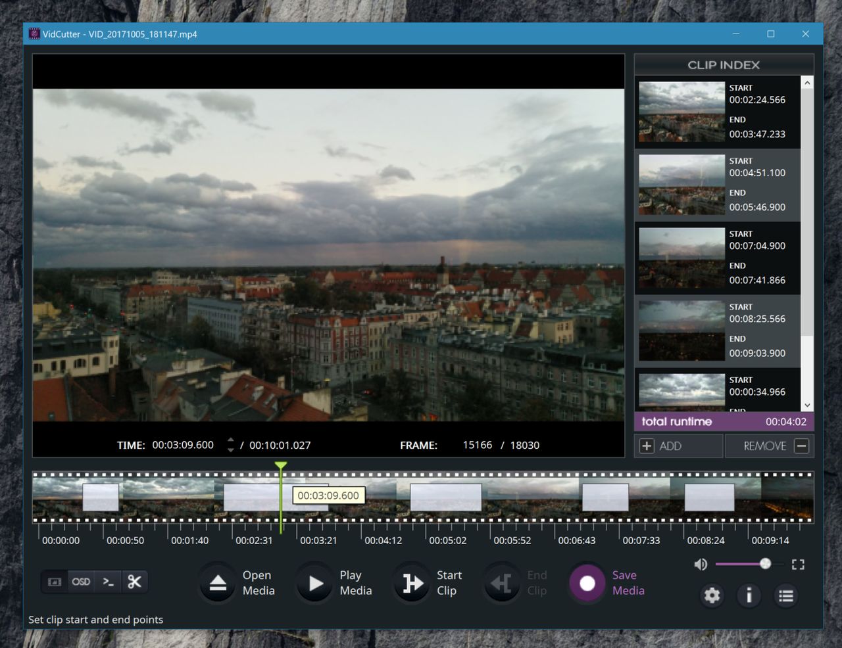Click the Open Media eject icon
This screenshot has height=648, width=842.
[x=218, y=583]
